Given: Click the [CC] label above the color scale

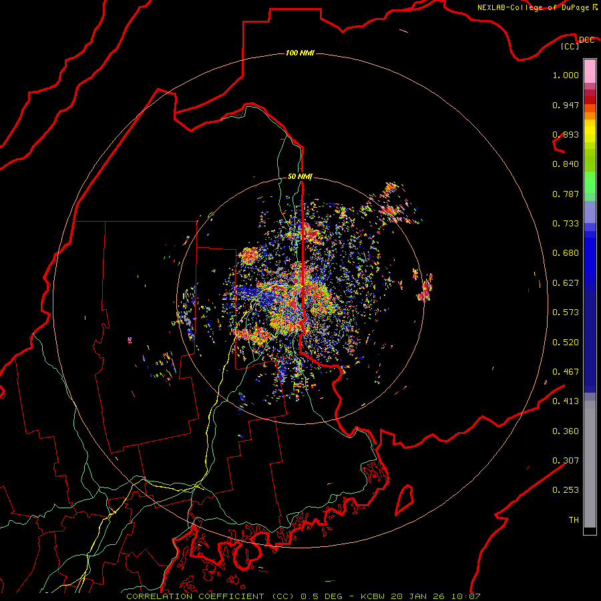Looking at the screenshot, I should (570, 46).
